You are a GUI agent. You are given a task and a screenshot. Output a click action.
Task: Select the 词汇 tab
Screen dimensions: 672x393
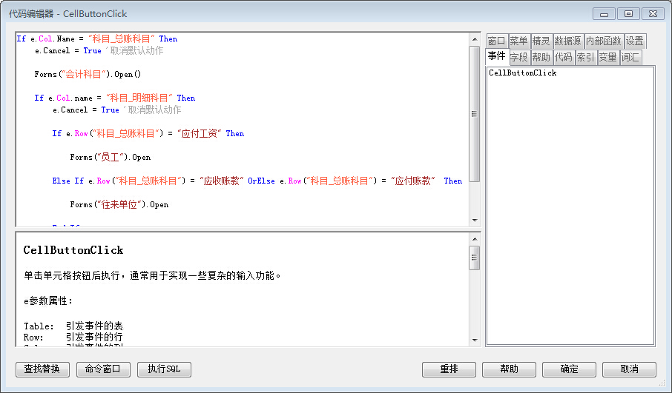tap(630, 57)
